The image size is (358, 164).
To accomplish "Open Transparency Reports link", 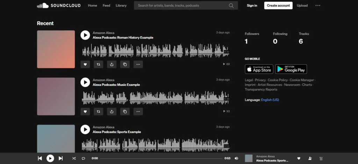I will point(261,90).
